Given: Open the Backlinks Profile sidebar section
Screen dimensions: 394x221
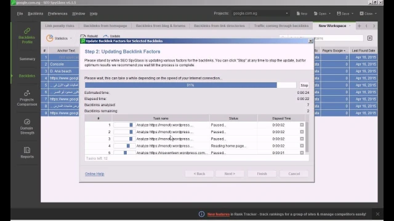Looking at the screenshot, I should click(27, 36).
